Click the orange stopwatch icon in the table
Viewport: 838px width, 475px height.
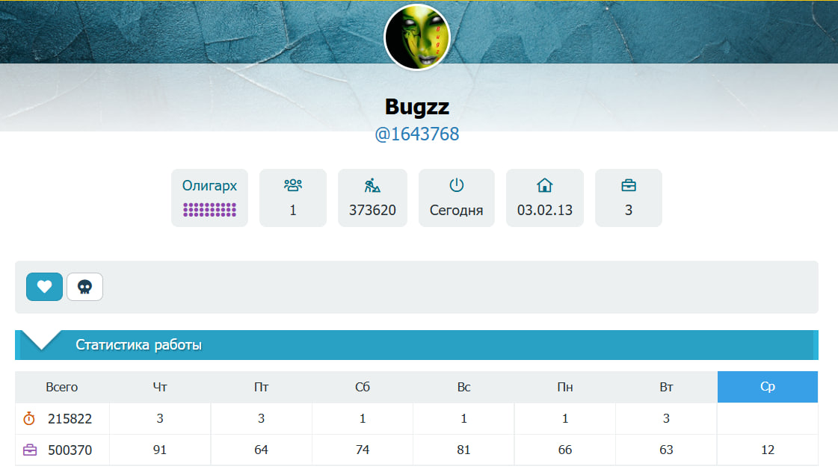[x=29, y=419]
